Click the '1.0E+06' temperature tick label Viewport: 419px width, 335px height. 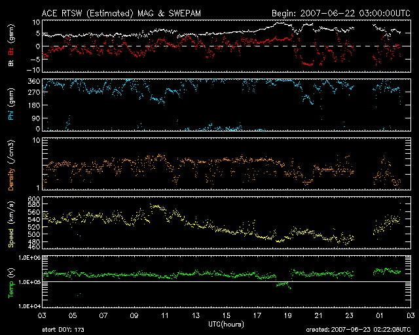(x=29, y=258)
